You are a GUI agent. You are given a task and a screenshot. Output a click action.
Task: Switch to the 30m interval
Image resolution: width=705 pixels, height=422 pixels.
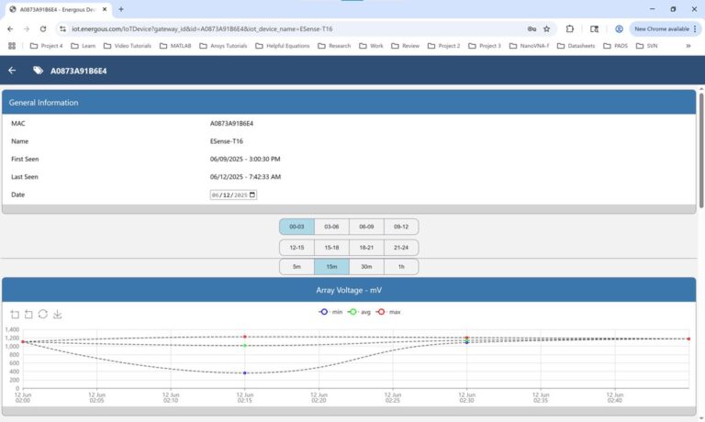[366, 267]
